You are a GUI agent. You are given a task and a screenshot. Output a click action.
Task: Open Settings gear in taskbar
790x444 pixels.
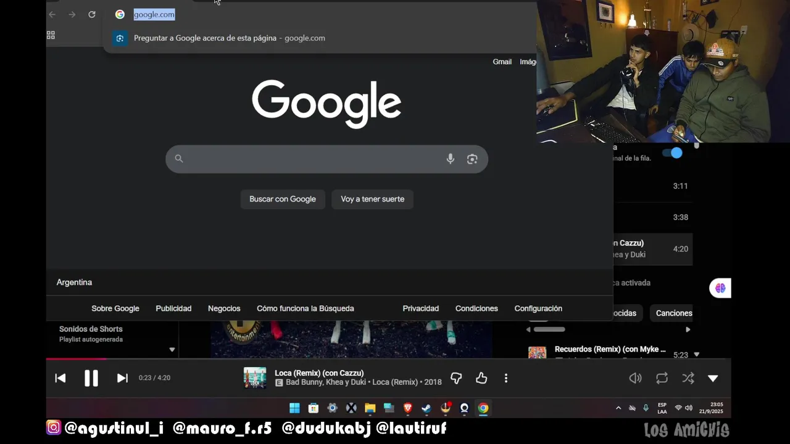[x=332, y=408]
